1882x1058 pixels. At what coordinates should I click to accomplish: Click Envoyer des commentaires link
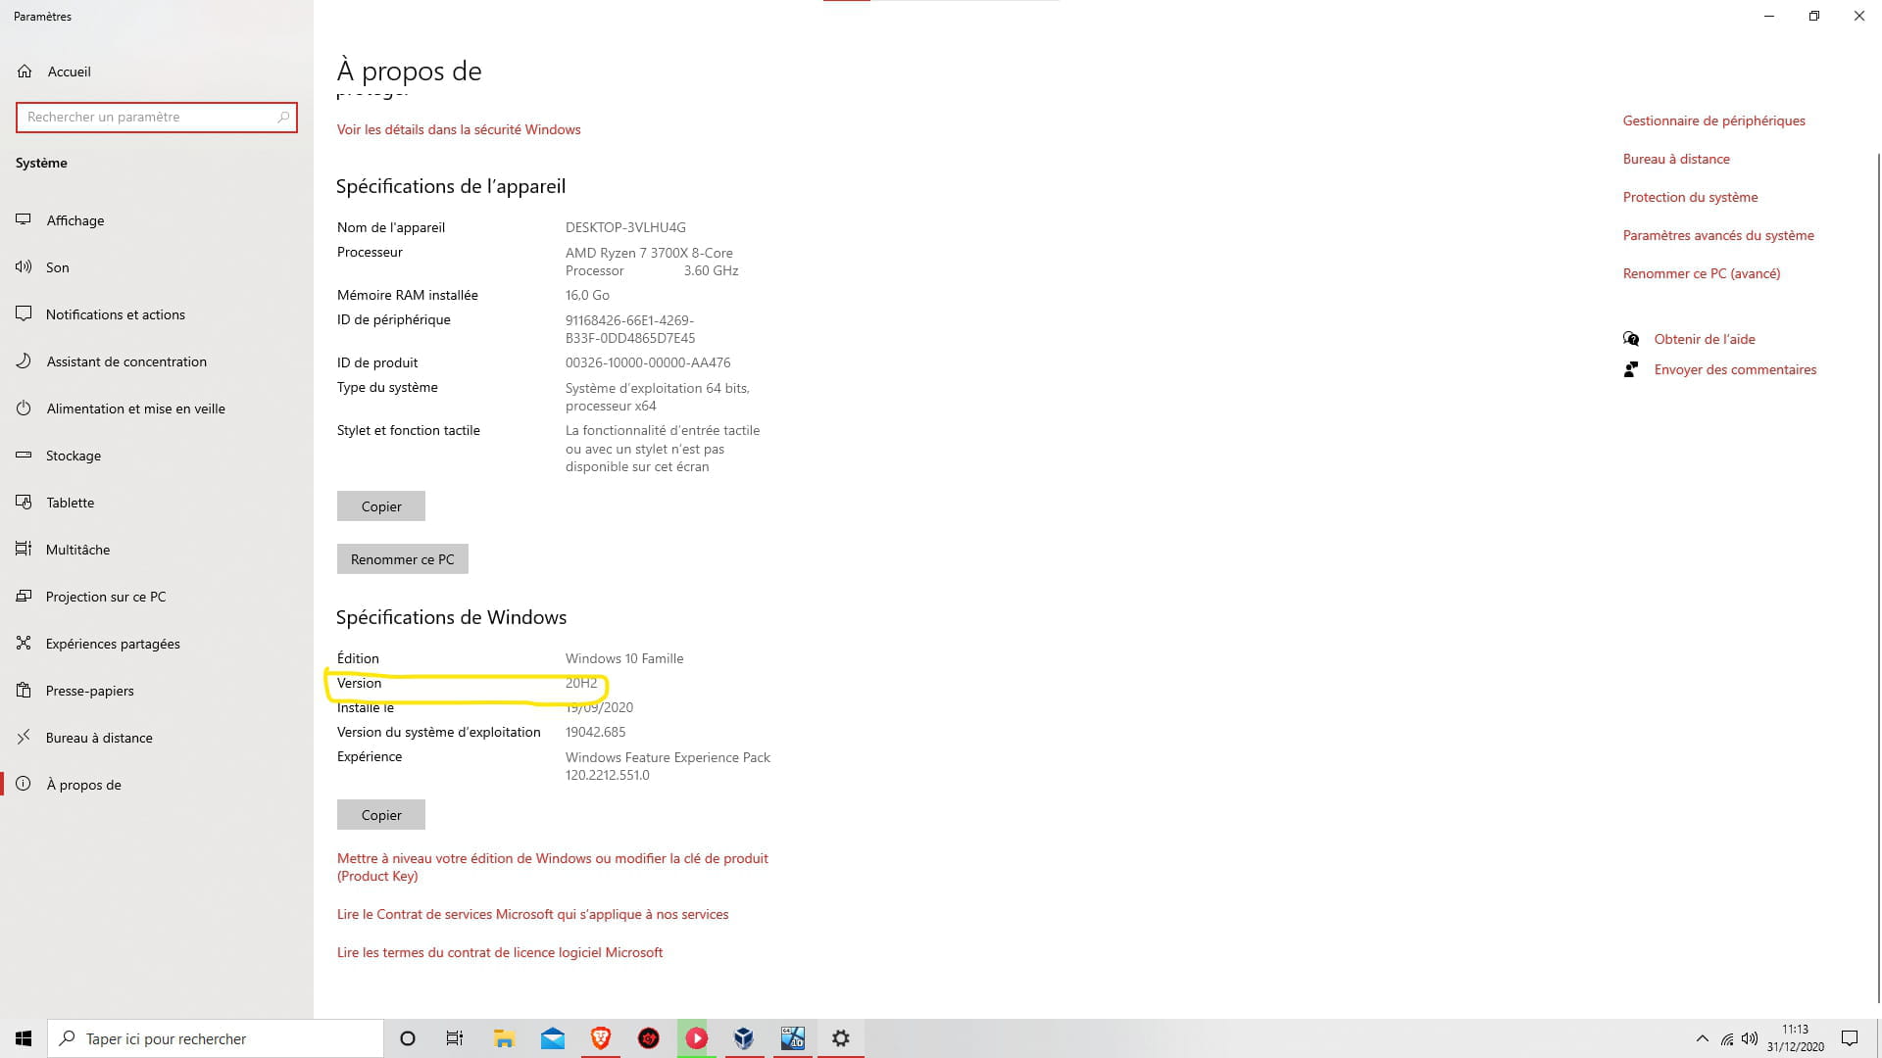click(1736, 369)
